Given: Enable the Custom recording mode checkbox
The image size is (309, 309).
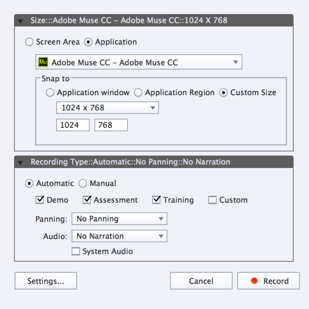Looking at the screenshot, I should point(212,200).
